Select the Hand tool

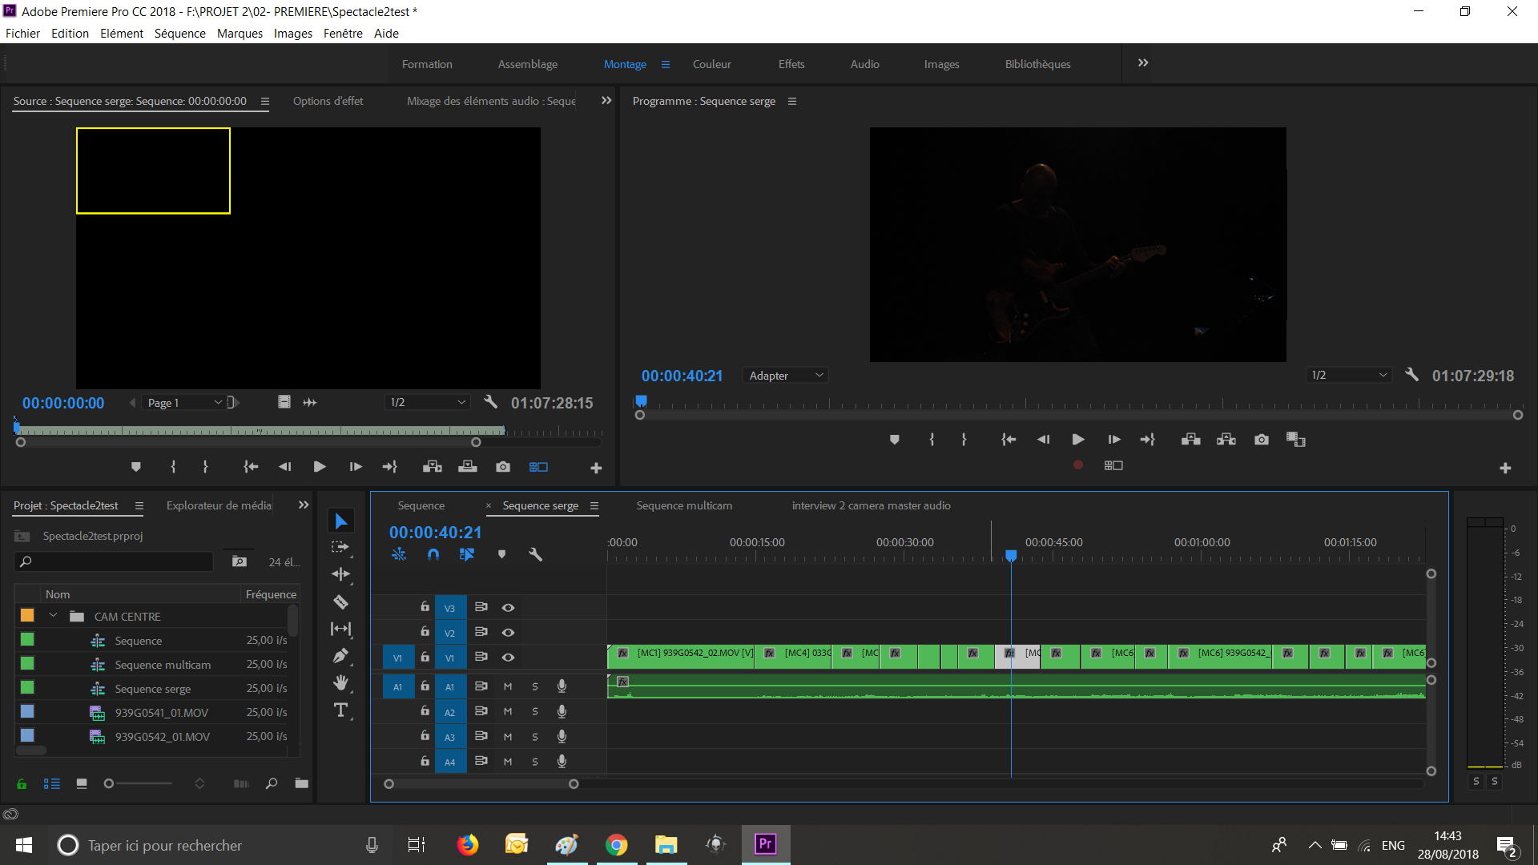click(x=340, y=682)
